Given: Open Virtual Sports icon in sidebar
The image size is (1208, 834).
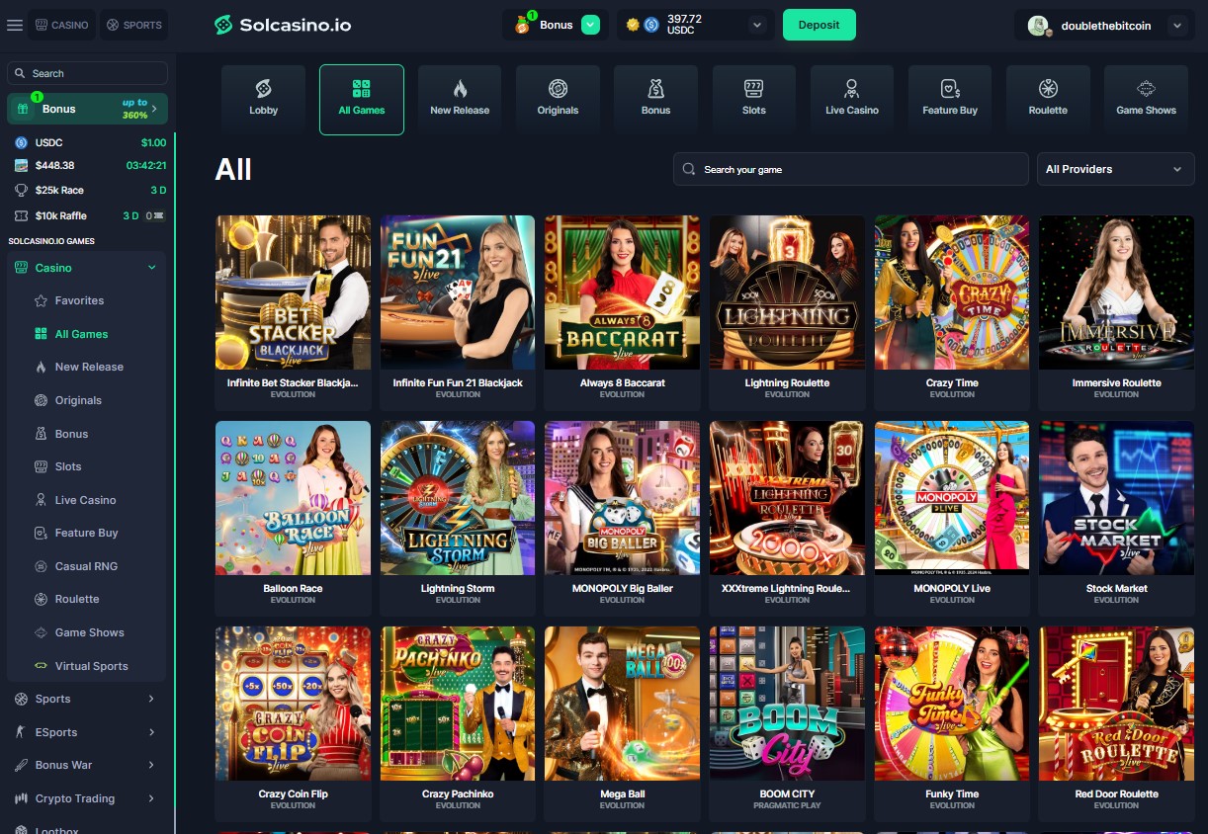Looking at the screenshot, I should click(41, 666).
